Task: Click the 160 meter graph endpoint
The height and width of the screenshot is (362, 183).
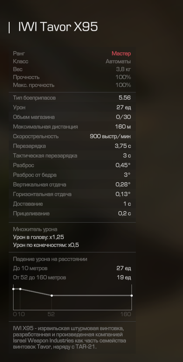Action: click(x=131, y=295)
